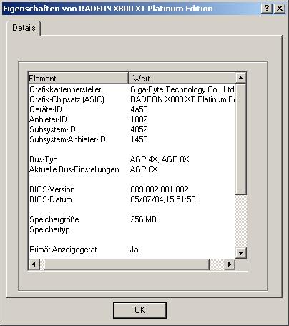Select the Grafikkartenhersteller row
This screenshot has height=326, width=289.
(x=132, y=89)
